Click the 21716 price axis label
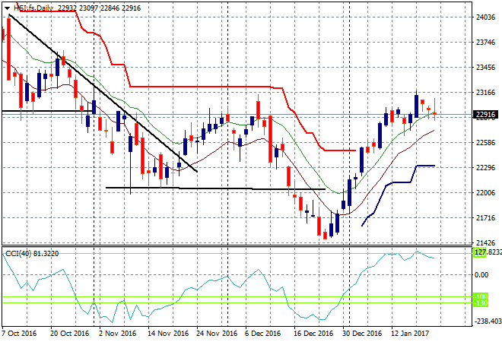Viewport: 502px width, 342px height. pos(486,218)
